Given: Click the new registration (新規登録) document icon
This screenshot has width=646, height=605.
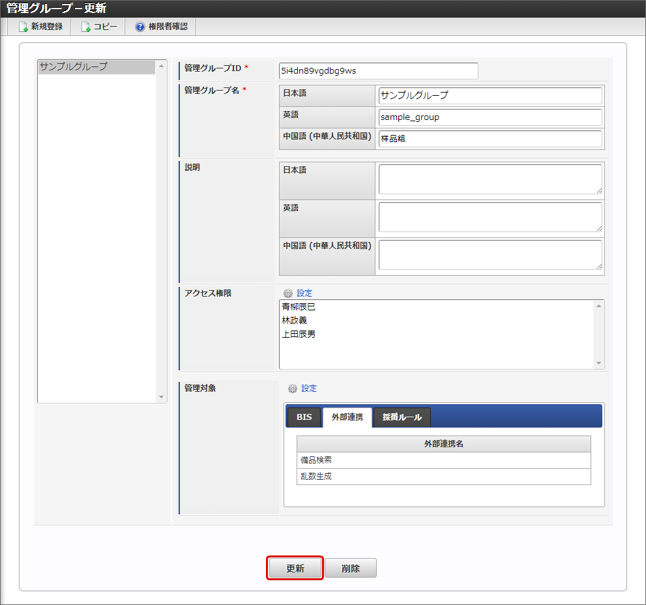Looking at the screenshot, I should click(x=23, y=27).
